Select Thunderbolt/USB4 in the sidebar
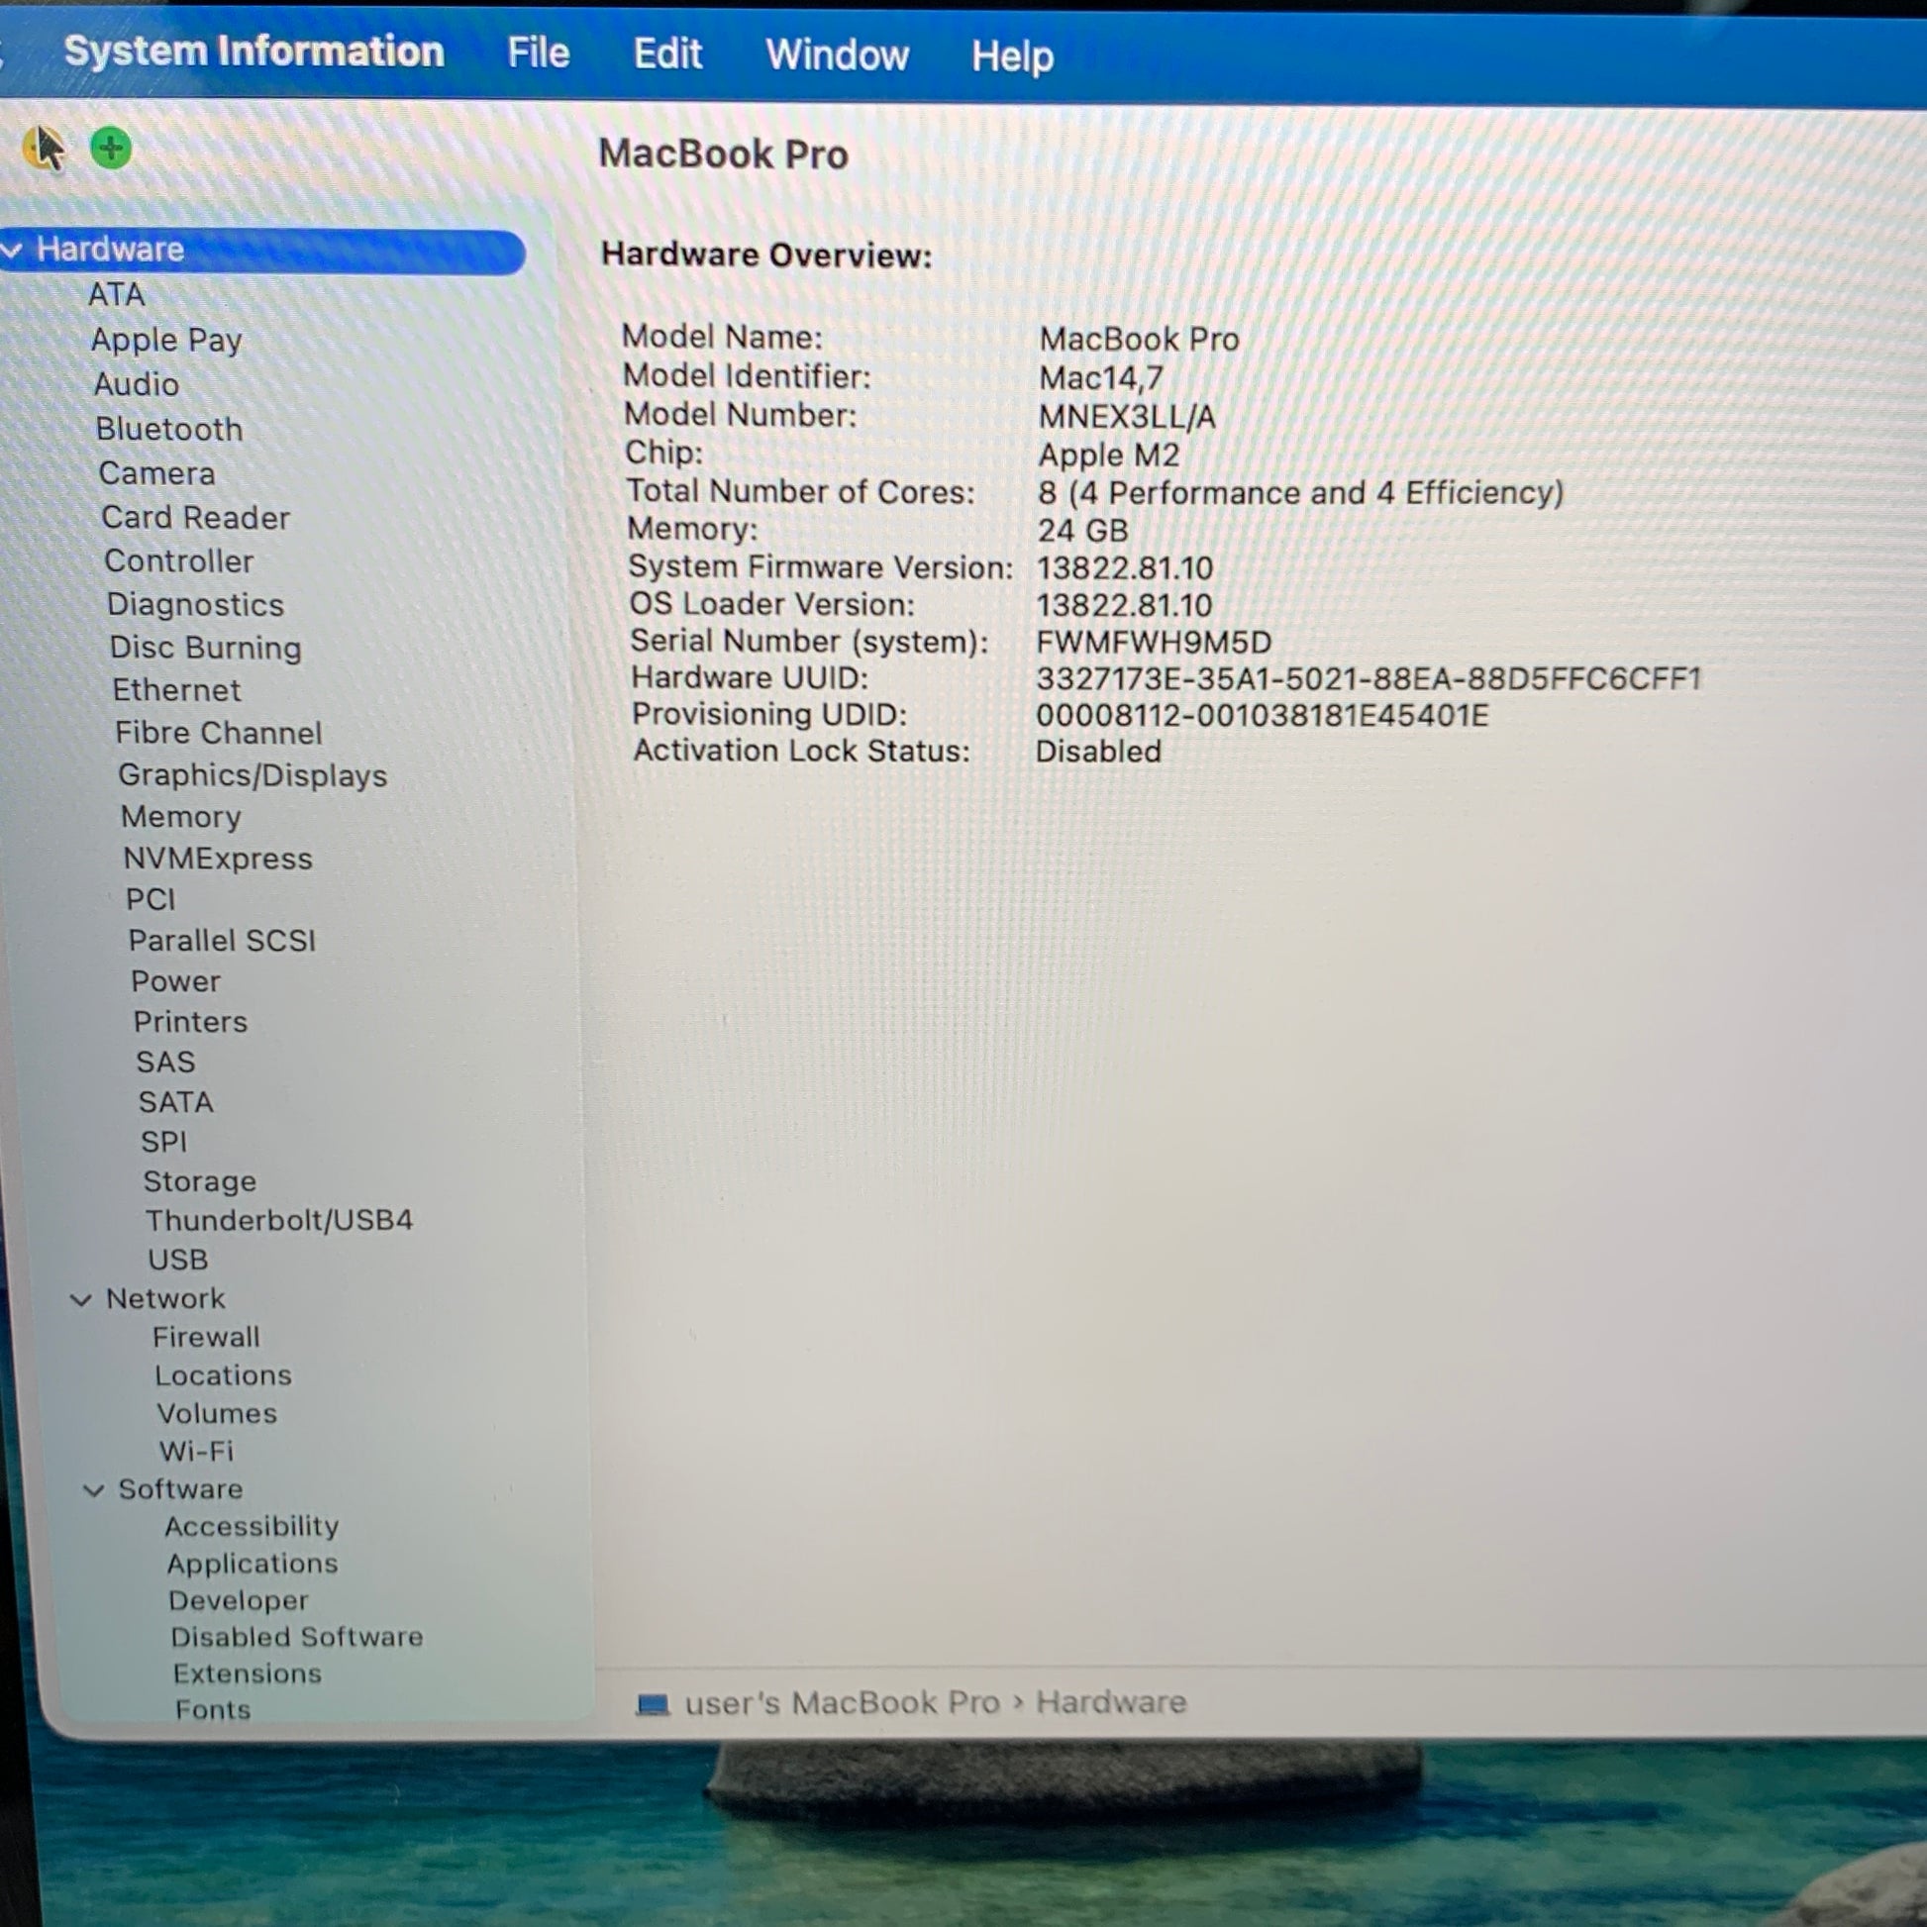The image size is (1927, 1927). pos(279,1220)
